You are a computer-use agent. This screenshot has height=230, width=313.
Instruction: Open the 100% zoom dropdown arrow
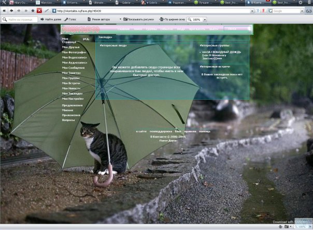click(205, 20)
